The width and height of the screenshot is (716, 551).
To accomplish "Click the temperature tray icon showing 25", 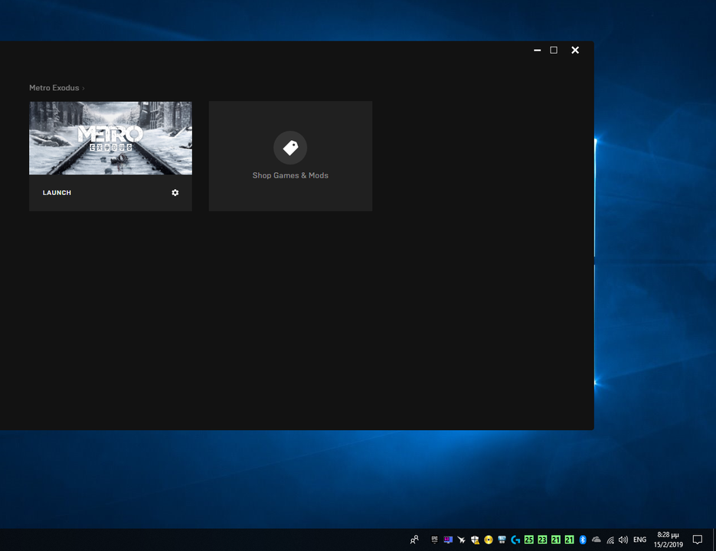I will 529,540.
